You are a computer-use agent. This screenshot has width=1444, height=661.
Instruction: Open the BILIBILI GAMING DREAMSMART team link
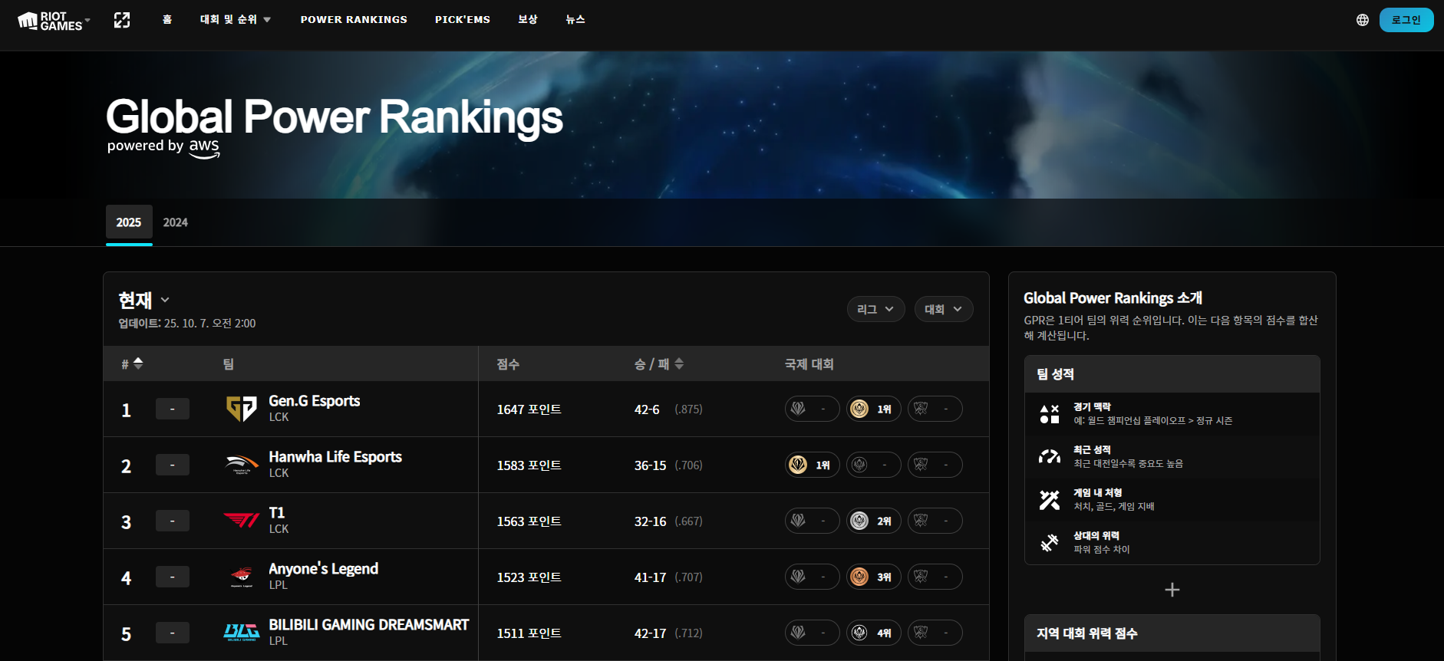(x=368, y=625)
